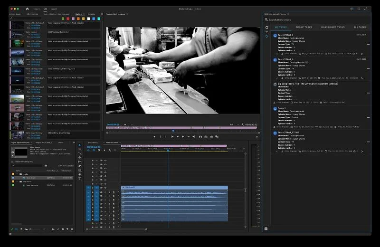The image size is (380, 247).
Task: Click the Play button in Program monitor
Action: tap(183, 137)
